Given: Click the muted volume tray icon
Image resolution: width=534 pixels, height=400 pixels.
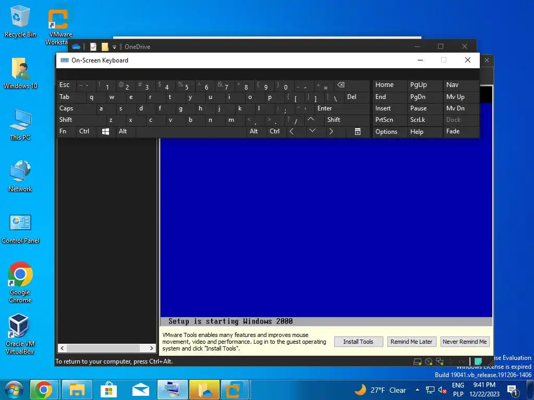Looking at the screenshot, I should pos(442,390).
